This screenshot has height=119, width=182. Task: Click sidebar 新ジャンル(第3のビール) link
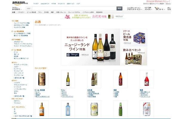coord(21,58)
